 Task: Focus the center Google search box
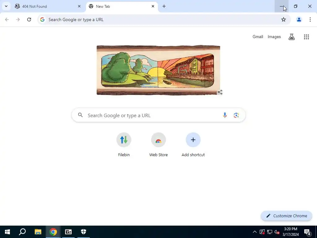158,115
